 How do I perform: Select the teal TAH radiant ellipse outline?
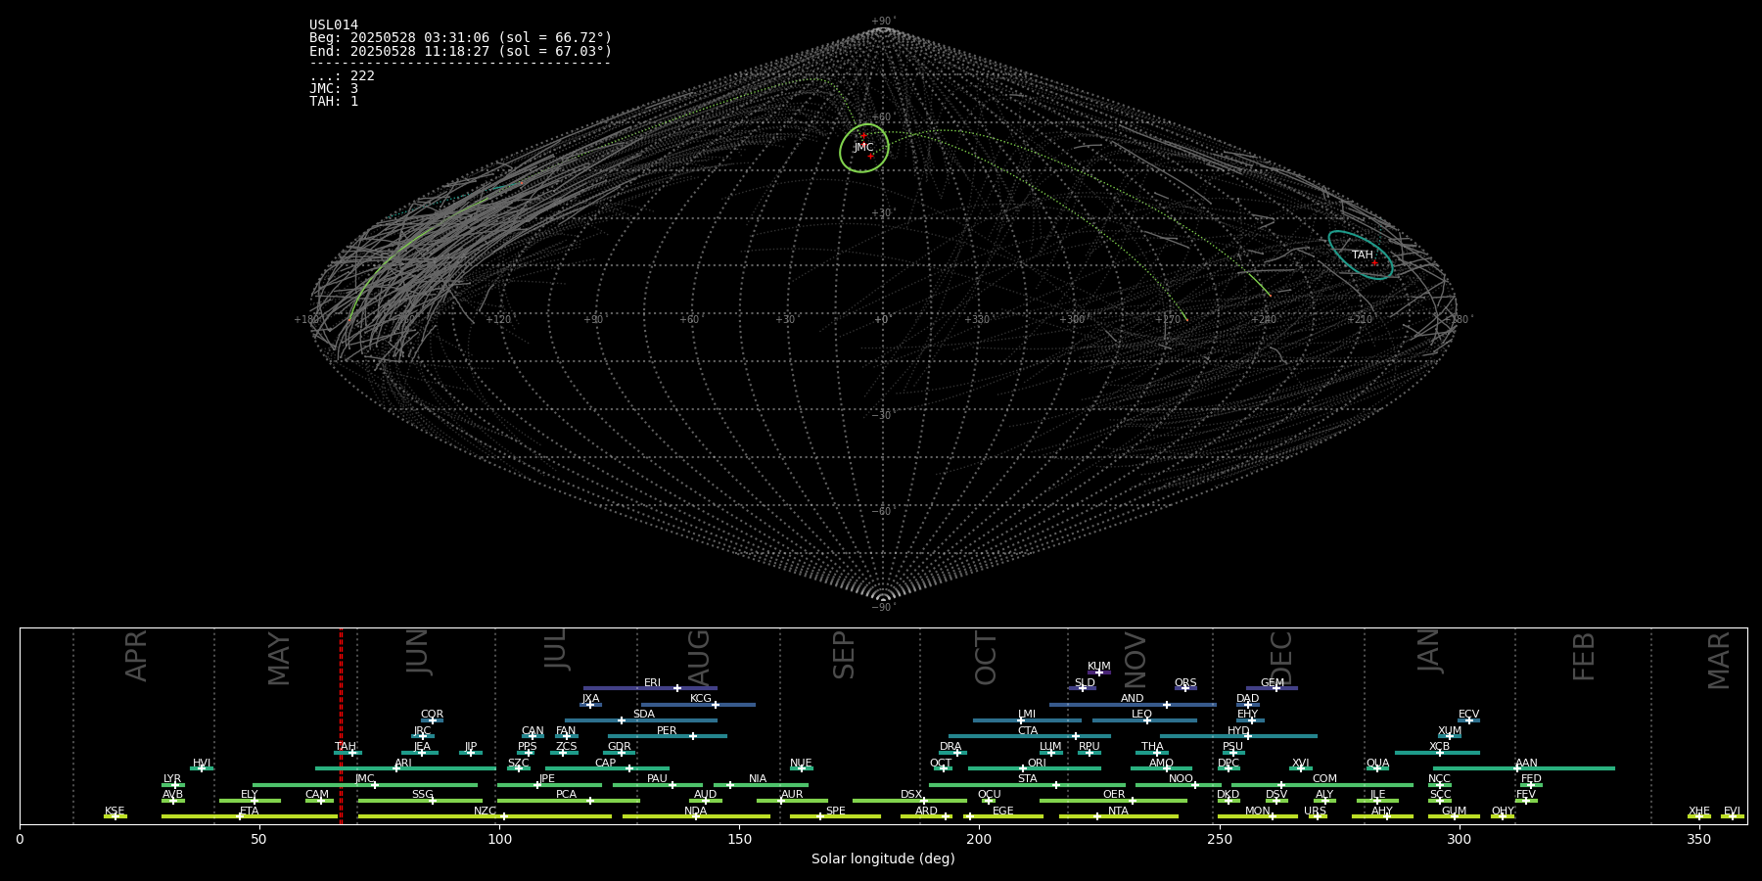(x=1361, y=255)
